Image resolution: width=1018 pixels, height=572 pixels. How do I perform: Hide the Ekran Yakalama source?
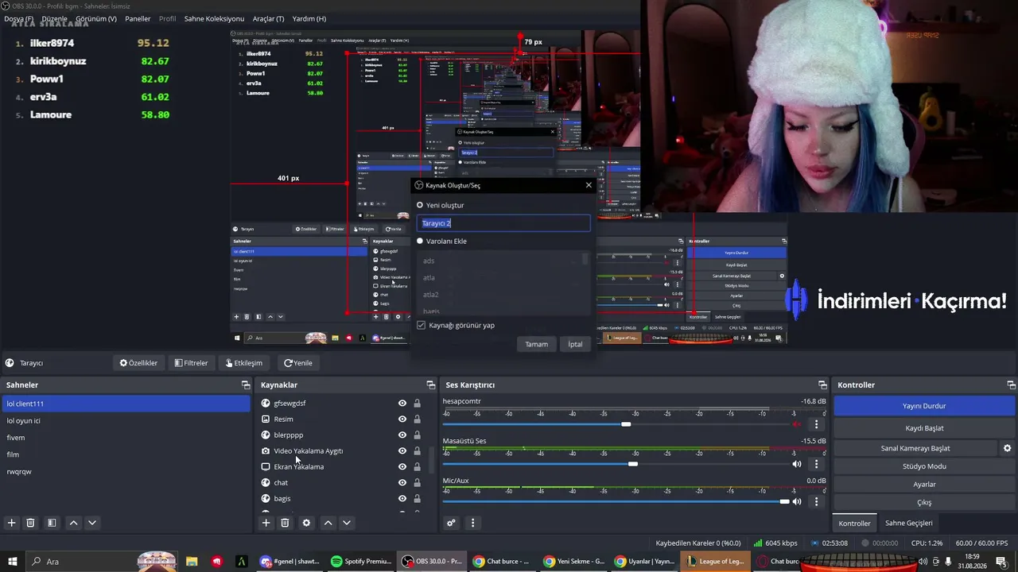coord(402,466)
